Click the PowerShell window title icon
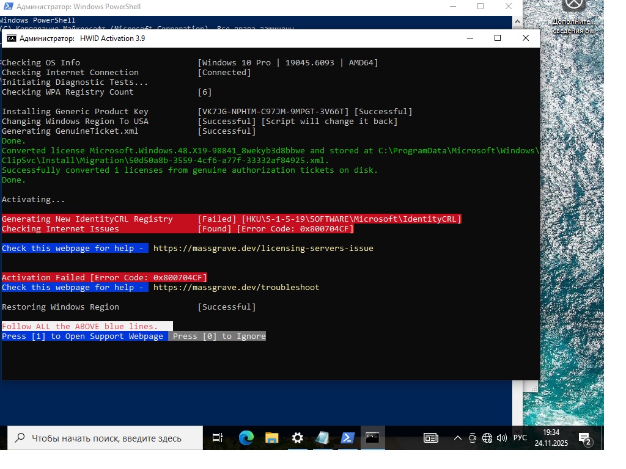This screenshot has width=626, height=469. pos(7,6)
